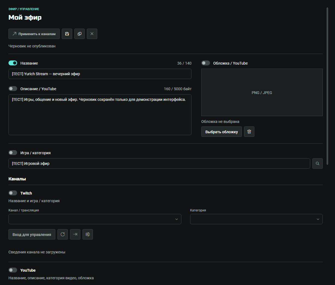Image resolution: width=335 pixels, height=285 pixels.
Task: Save the draft with the floppy disk icon
Action: coord(67,34)
